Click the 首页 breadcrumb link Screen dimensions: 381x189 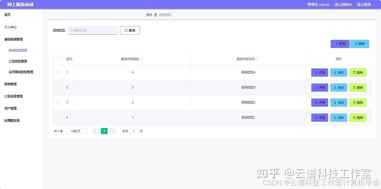click(x=149, y=15)
